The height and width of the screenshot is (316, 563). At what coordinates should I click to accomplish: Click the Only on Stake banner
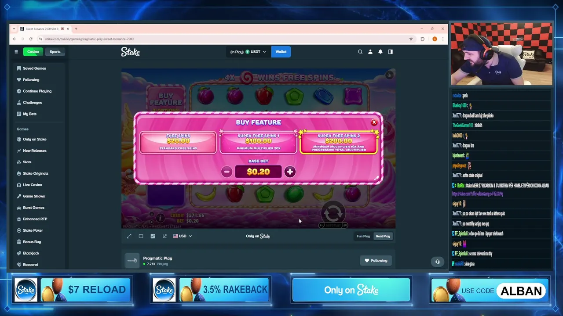pos(351,290)
